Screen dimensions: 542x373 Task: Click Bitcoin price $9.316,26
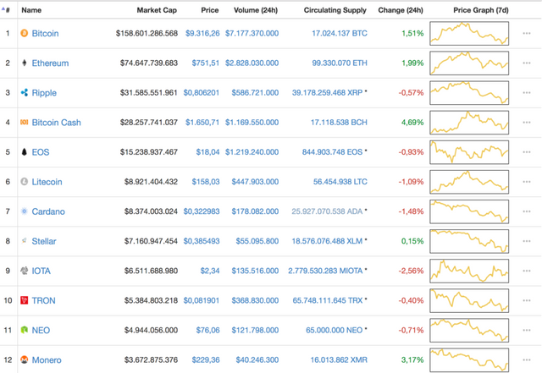pos(202,33)
